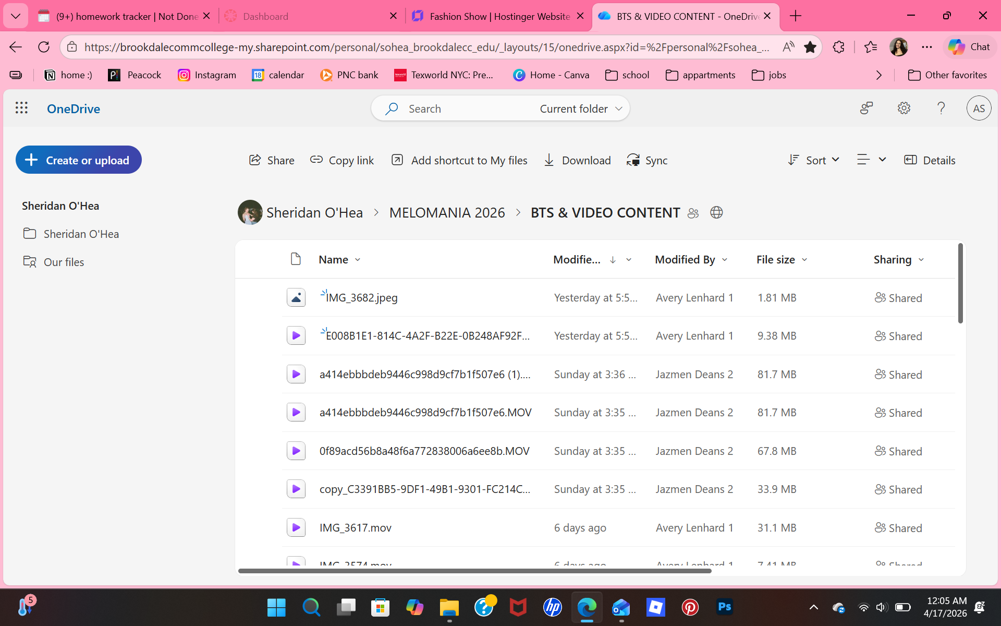
Task: Click the video icon for IMG_3617.mov
Action: (296, 527)
